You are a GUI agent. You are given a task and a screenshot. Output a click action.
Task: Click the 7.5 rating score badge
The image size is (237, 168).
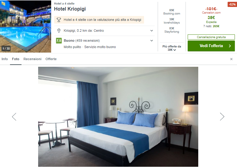(x=59, y=40)
